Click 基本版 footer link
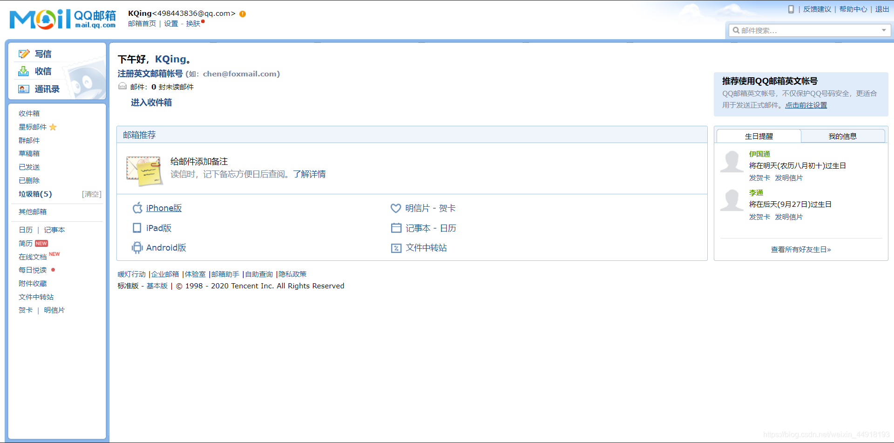 click(157, 286)
